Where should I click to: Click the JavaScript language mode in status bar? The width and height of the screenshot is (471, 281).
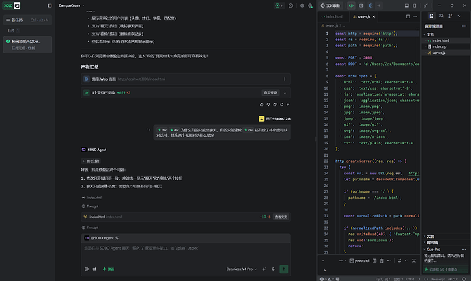pyautogui.click(x=438, y=279)
